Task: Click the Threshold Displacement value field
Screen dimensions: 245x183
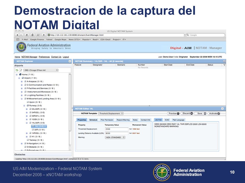Action: (x=117, y=129)
